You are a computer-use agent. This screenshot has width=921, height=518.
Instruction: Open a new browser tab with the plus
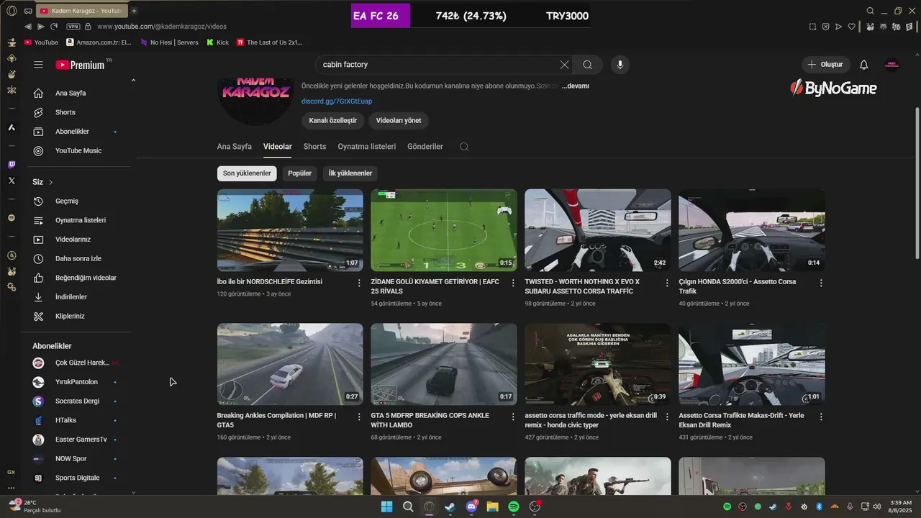pos(134,11)
